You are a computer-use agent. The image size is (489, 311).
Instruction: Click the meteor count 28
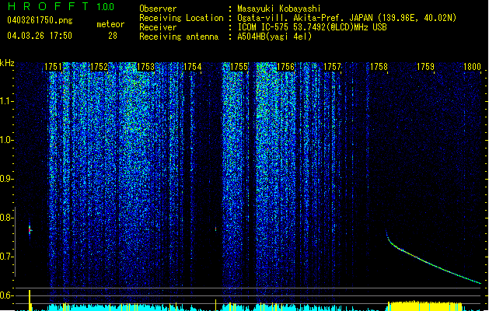coord(113,36)
